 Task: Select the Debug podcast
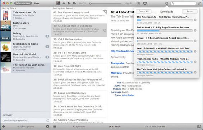click(x=26, y=36)
